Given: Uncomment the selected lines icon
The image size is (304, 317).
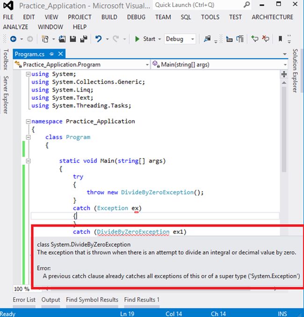Looking at the screenshot, I should (266, 38).
